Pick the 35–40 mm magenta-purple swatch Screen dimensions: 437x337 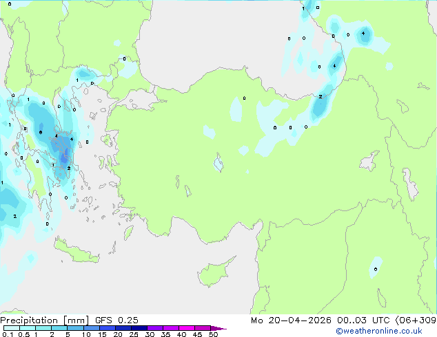(171, 328)
